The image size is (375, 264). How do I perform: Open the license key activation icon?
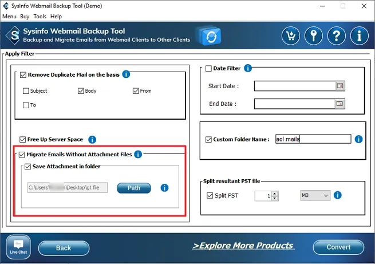(x=314, y=36)
